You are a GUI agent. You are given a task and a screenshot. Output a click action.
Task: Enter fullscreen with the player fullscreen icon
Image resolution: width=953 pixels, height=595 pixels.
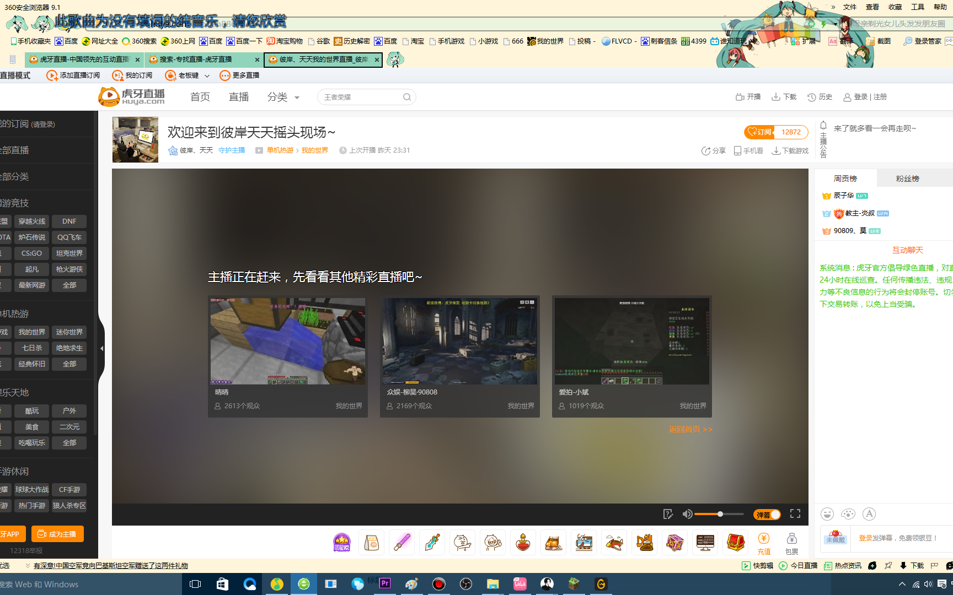795,513
